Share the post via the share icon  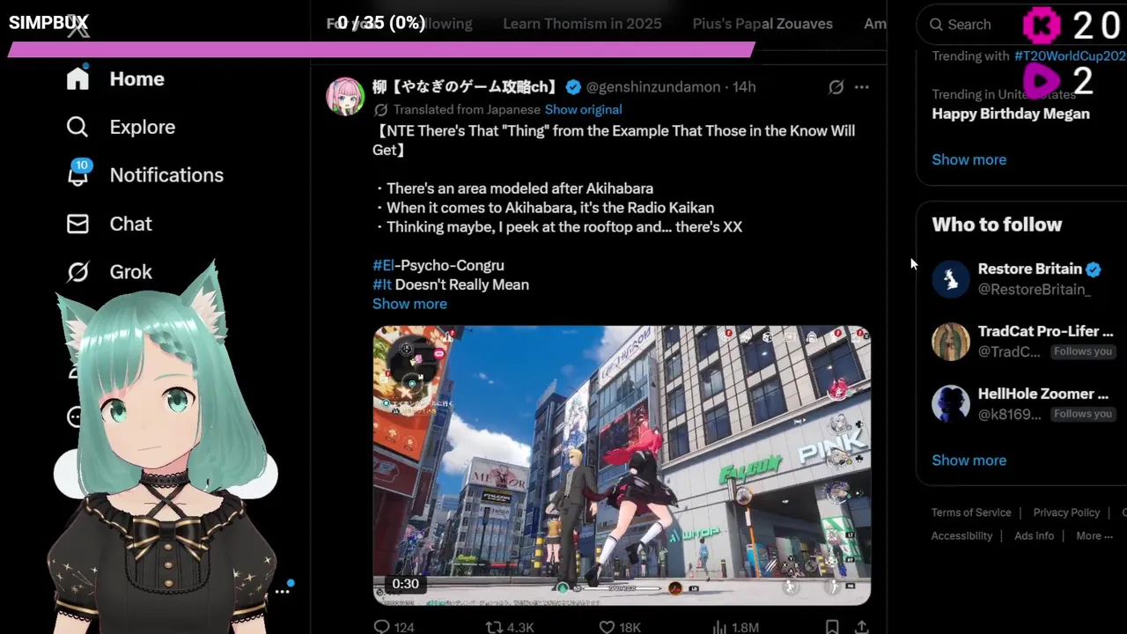pyautogui.click(x=862, y=627)
